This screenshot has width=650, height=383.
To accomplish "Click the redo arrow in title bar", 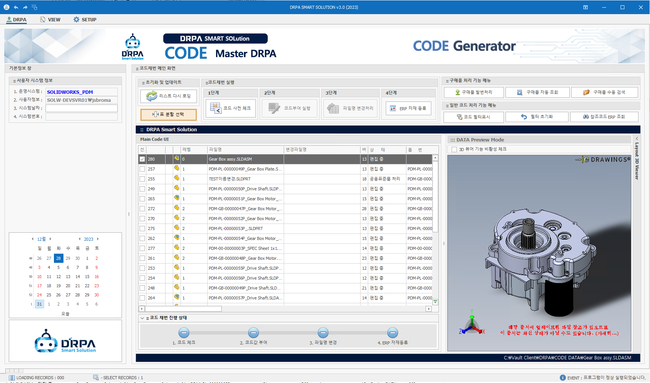I will pos(25,7).
